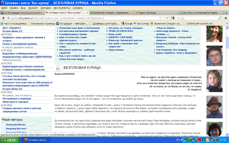Choose search engine via Google icon dropdown

[x=173, y=18]
